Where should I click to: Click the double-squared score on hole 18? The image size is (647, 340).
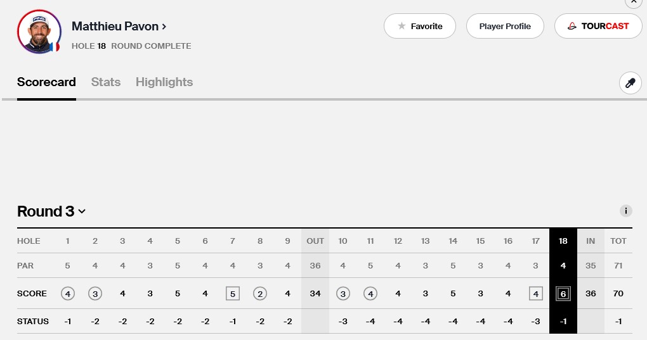[563, 294]
